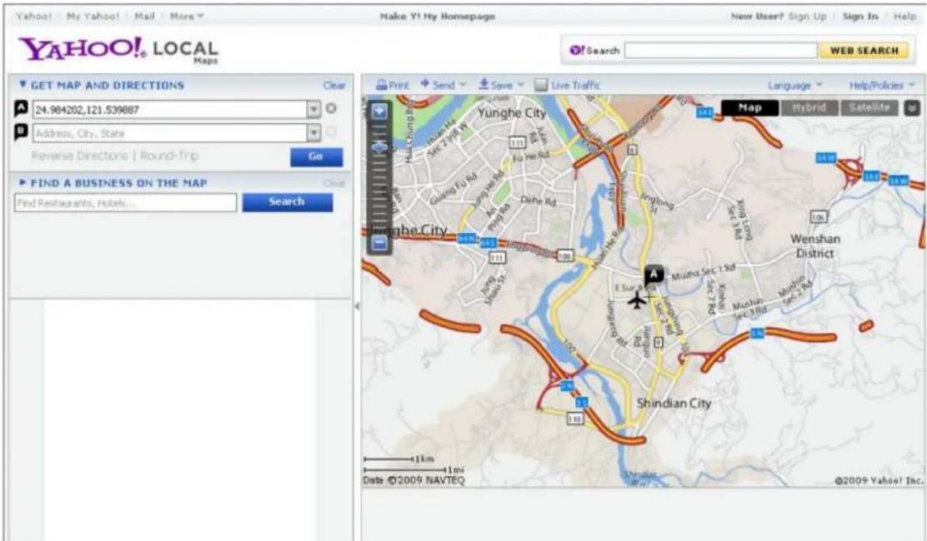Zoom out with the minus button
Viewport: 927px width, 541px height.
[379, 242]
